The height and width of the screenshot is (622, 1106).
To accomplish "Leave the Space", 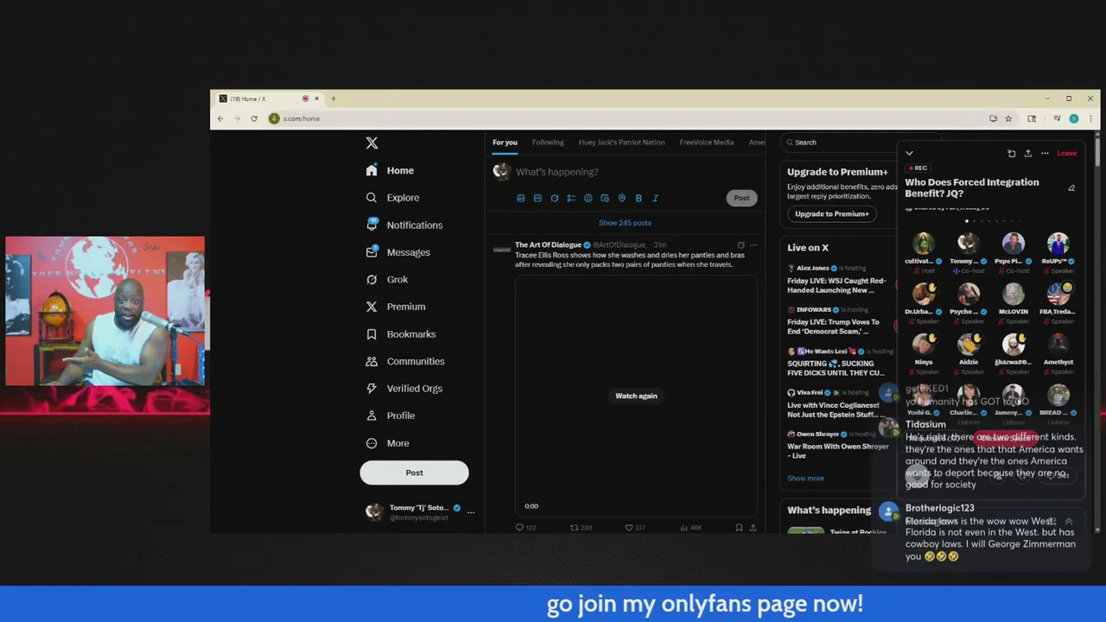I will [1067, 153].
